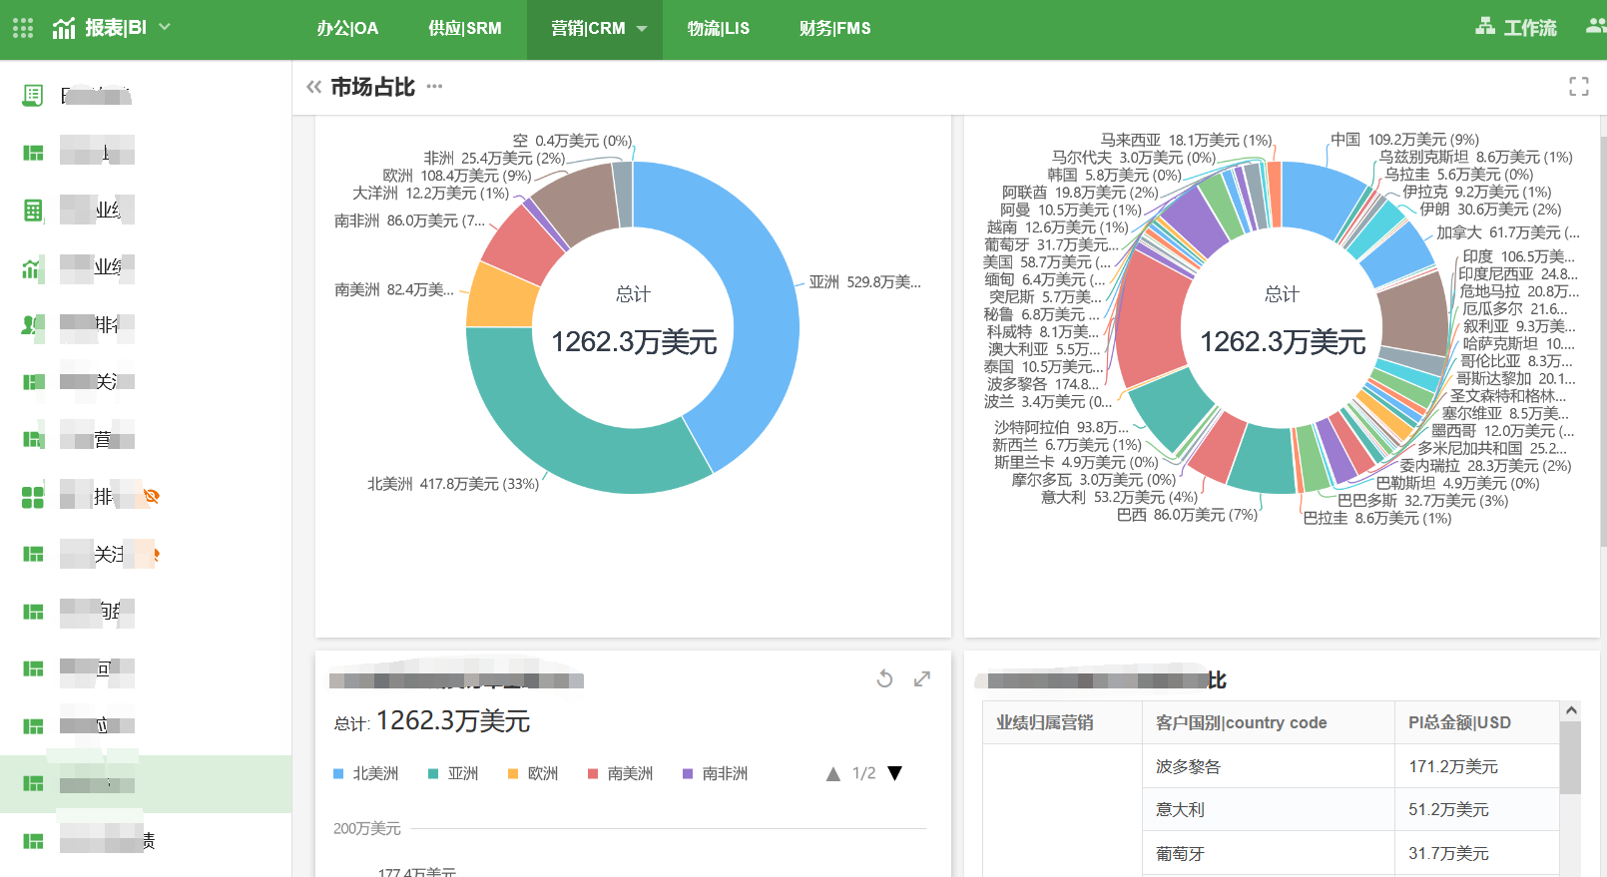
Task: Expand the bottom-left chart panel
Action: point(922,679)
